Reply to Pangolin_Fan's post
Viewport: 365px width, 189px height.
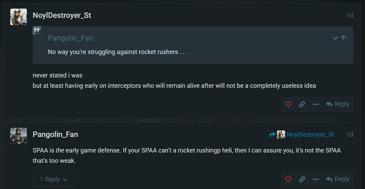338,179
